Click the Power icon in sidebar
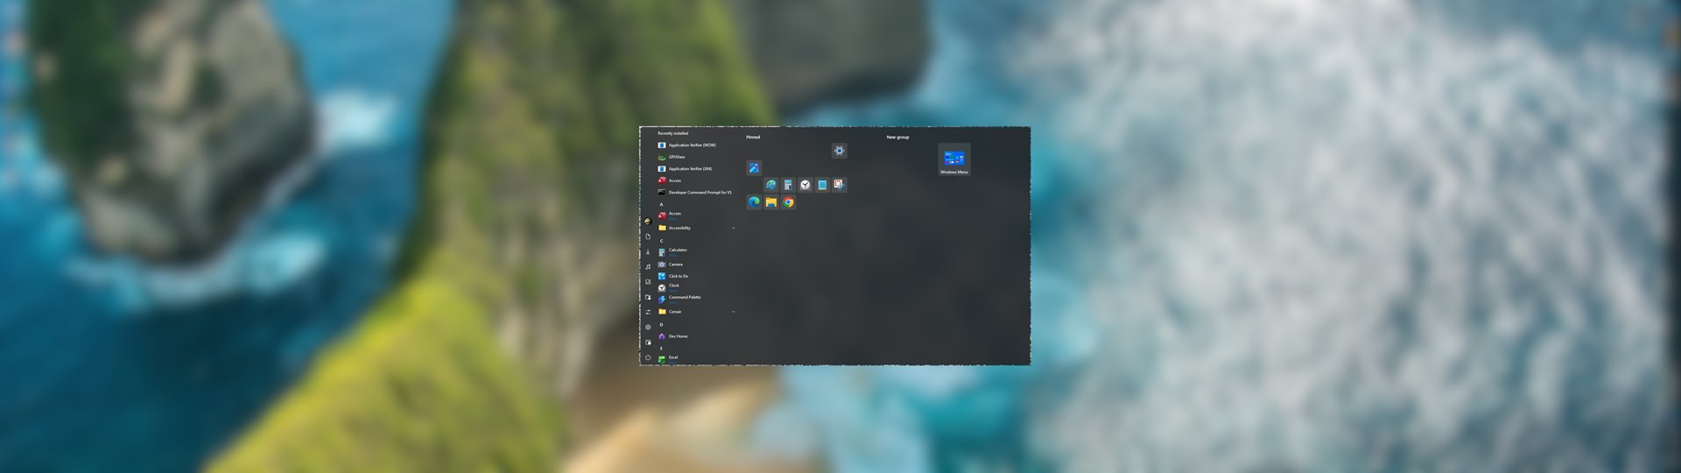Viewport: 1681px width, 473px height. (x=648, y=357)
